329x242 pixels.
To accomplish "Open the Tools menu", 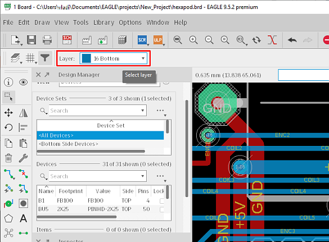I will pyautogui.click(x=81, y=22).
